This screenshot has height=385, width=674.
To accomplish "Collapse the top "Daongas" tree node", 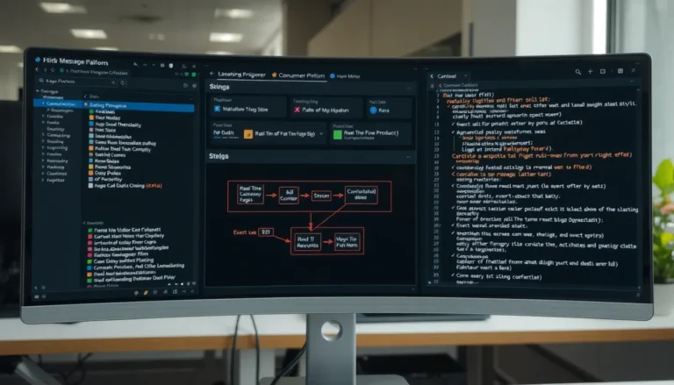I will click(38, 91).
